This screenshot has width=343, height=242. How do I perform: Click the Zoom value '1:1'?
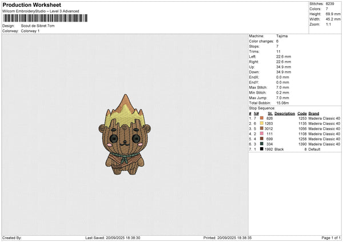[x=328, y=25]
